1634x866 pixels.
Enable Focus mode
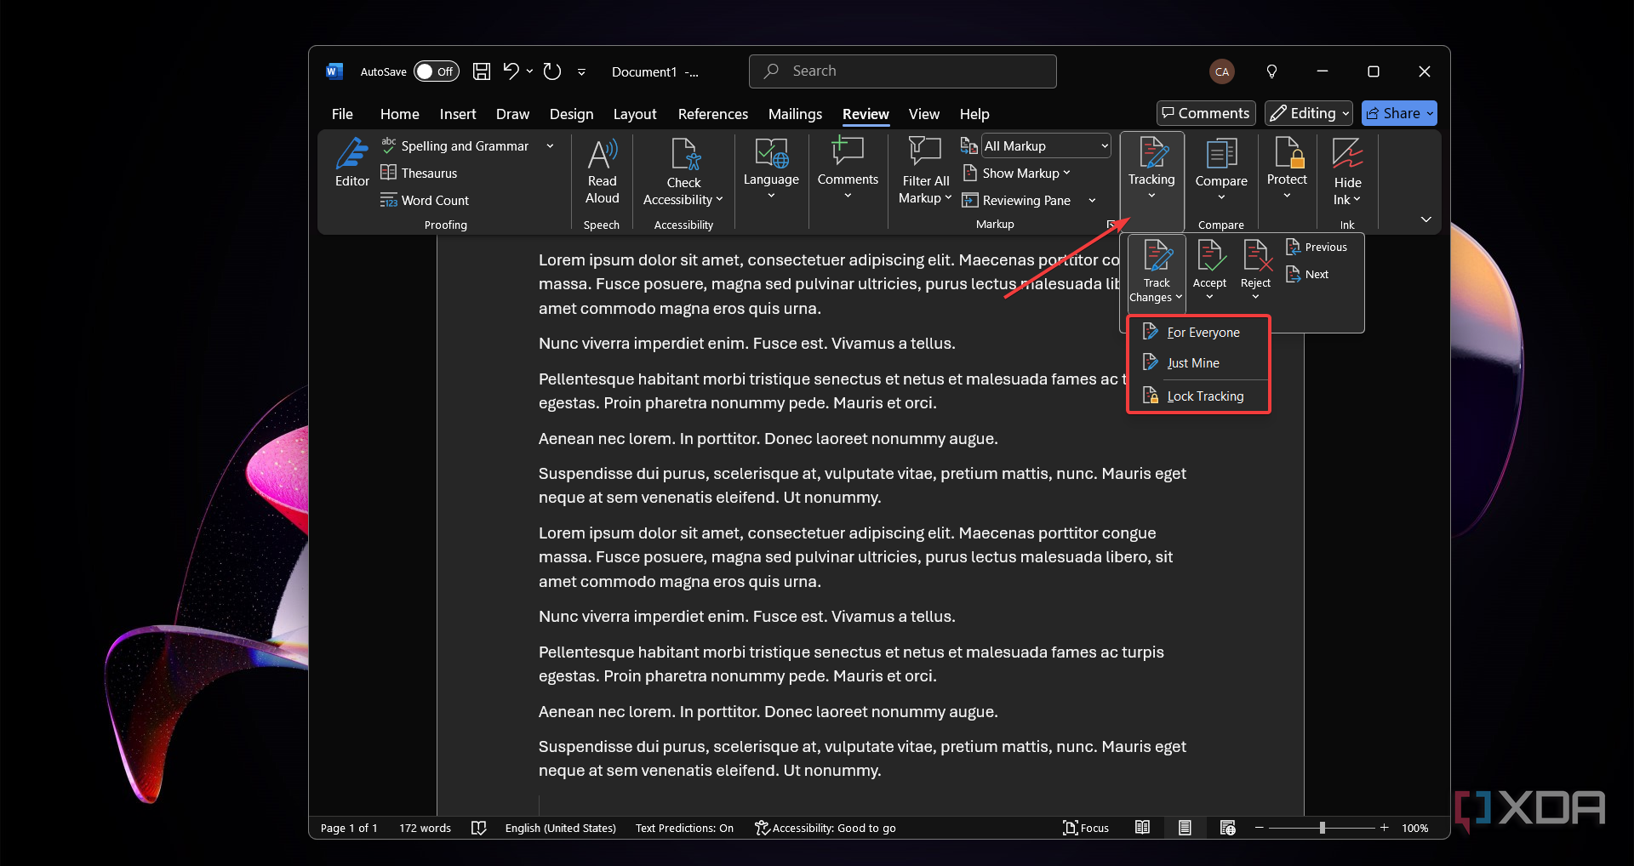tap(1086, 828)
